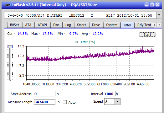Click the AA5F00 axis label

coord(143,84)
